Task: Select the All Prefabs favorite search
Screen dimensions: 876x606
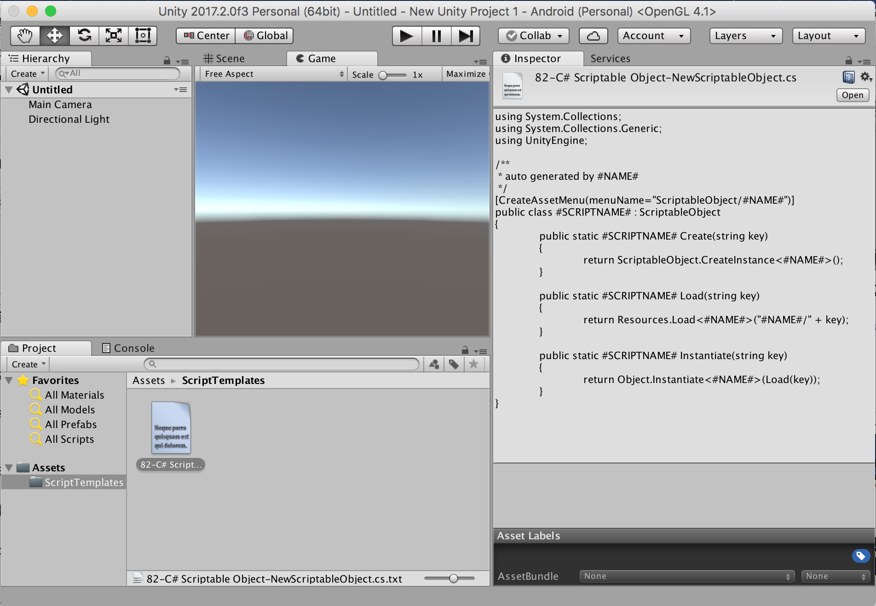Action: [71, 424]
